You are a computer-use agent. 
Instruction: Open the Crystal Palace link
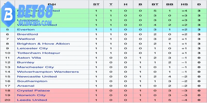33,91
